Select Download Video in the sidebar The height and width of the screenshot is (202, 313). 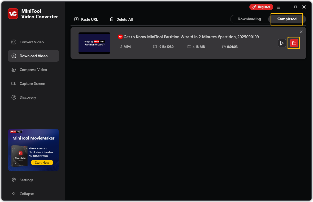click(x=33, y=56)
